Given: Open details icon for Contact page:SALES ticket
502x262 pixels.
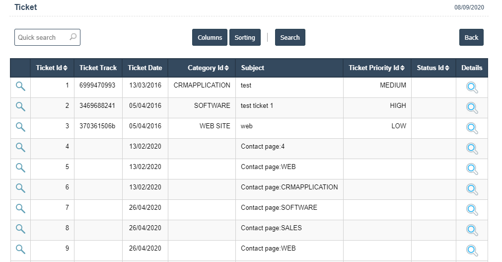Looking at the screenshot, I should pyautogui.click(x=472, y=230).
